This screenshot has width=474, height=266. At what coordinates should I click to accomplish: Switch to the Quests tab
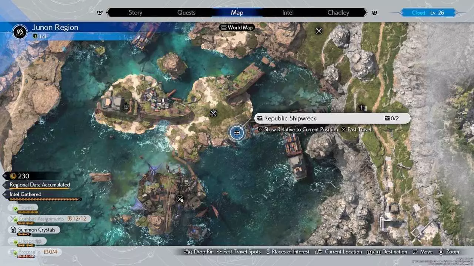(x=186, y=13)
